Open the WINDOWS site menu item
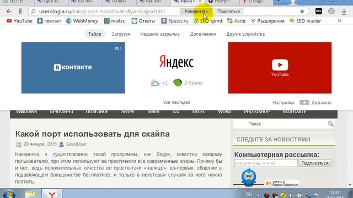The height and width of the screenshot is (198, 353). click(26, 112)
